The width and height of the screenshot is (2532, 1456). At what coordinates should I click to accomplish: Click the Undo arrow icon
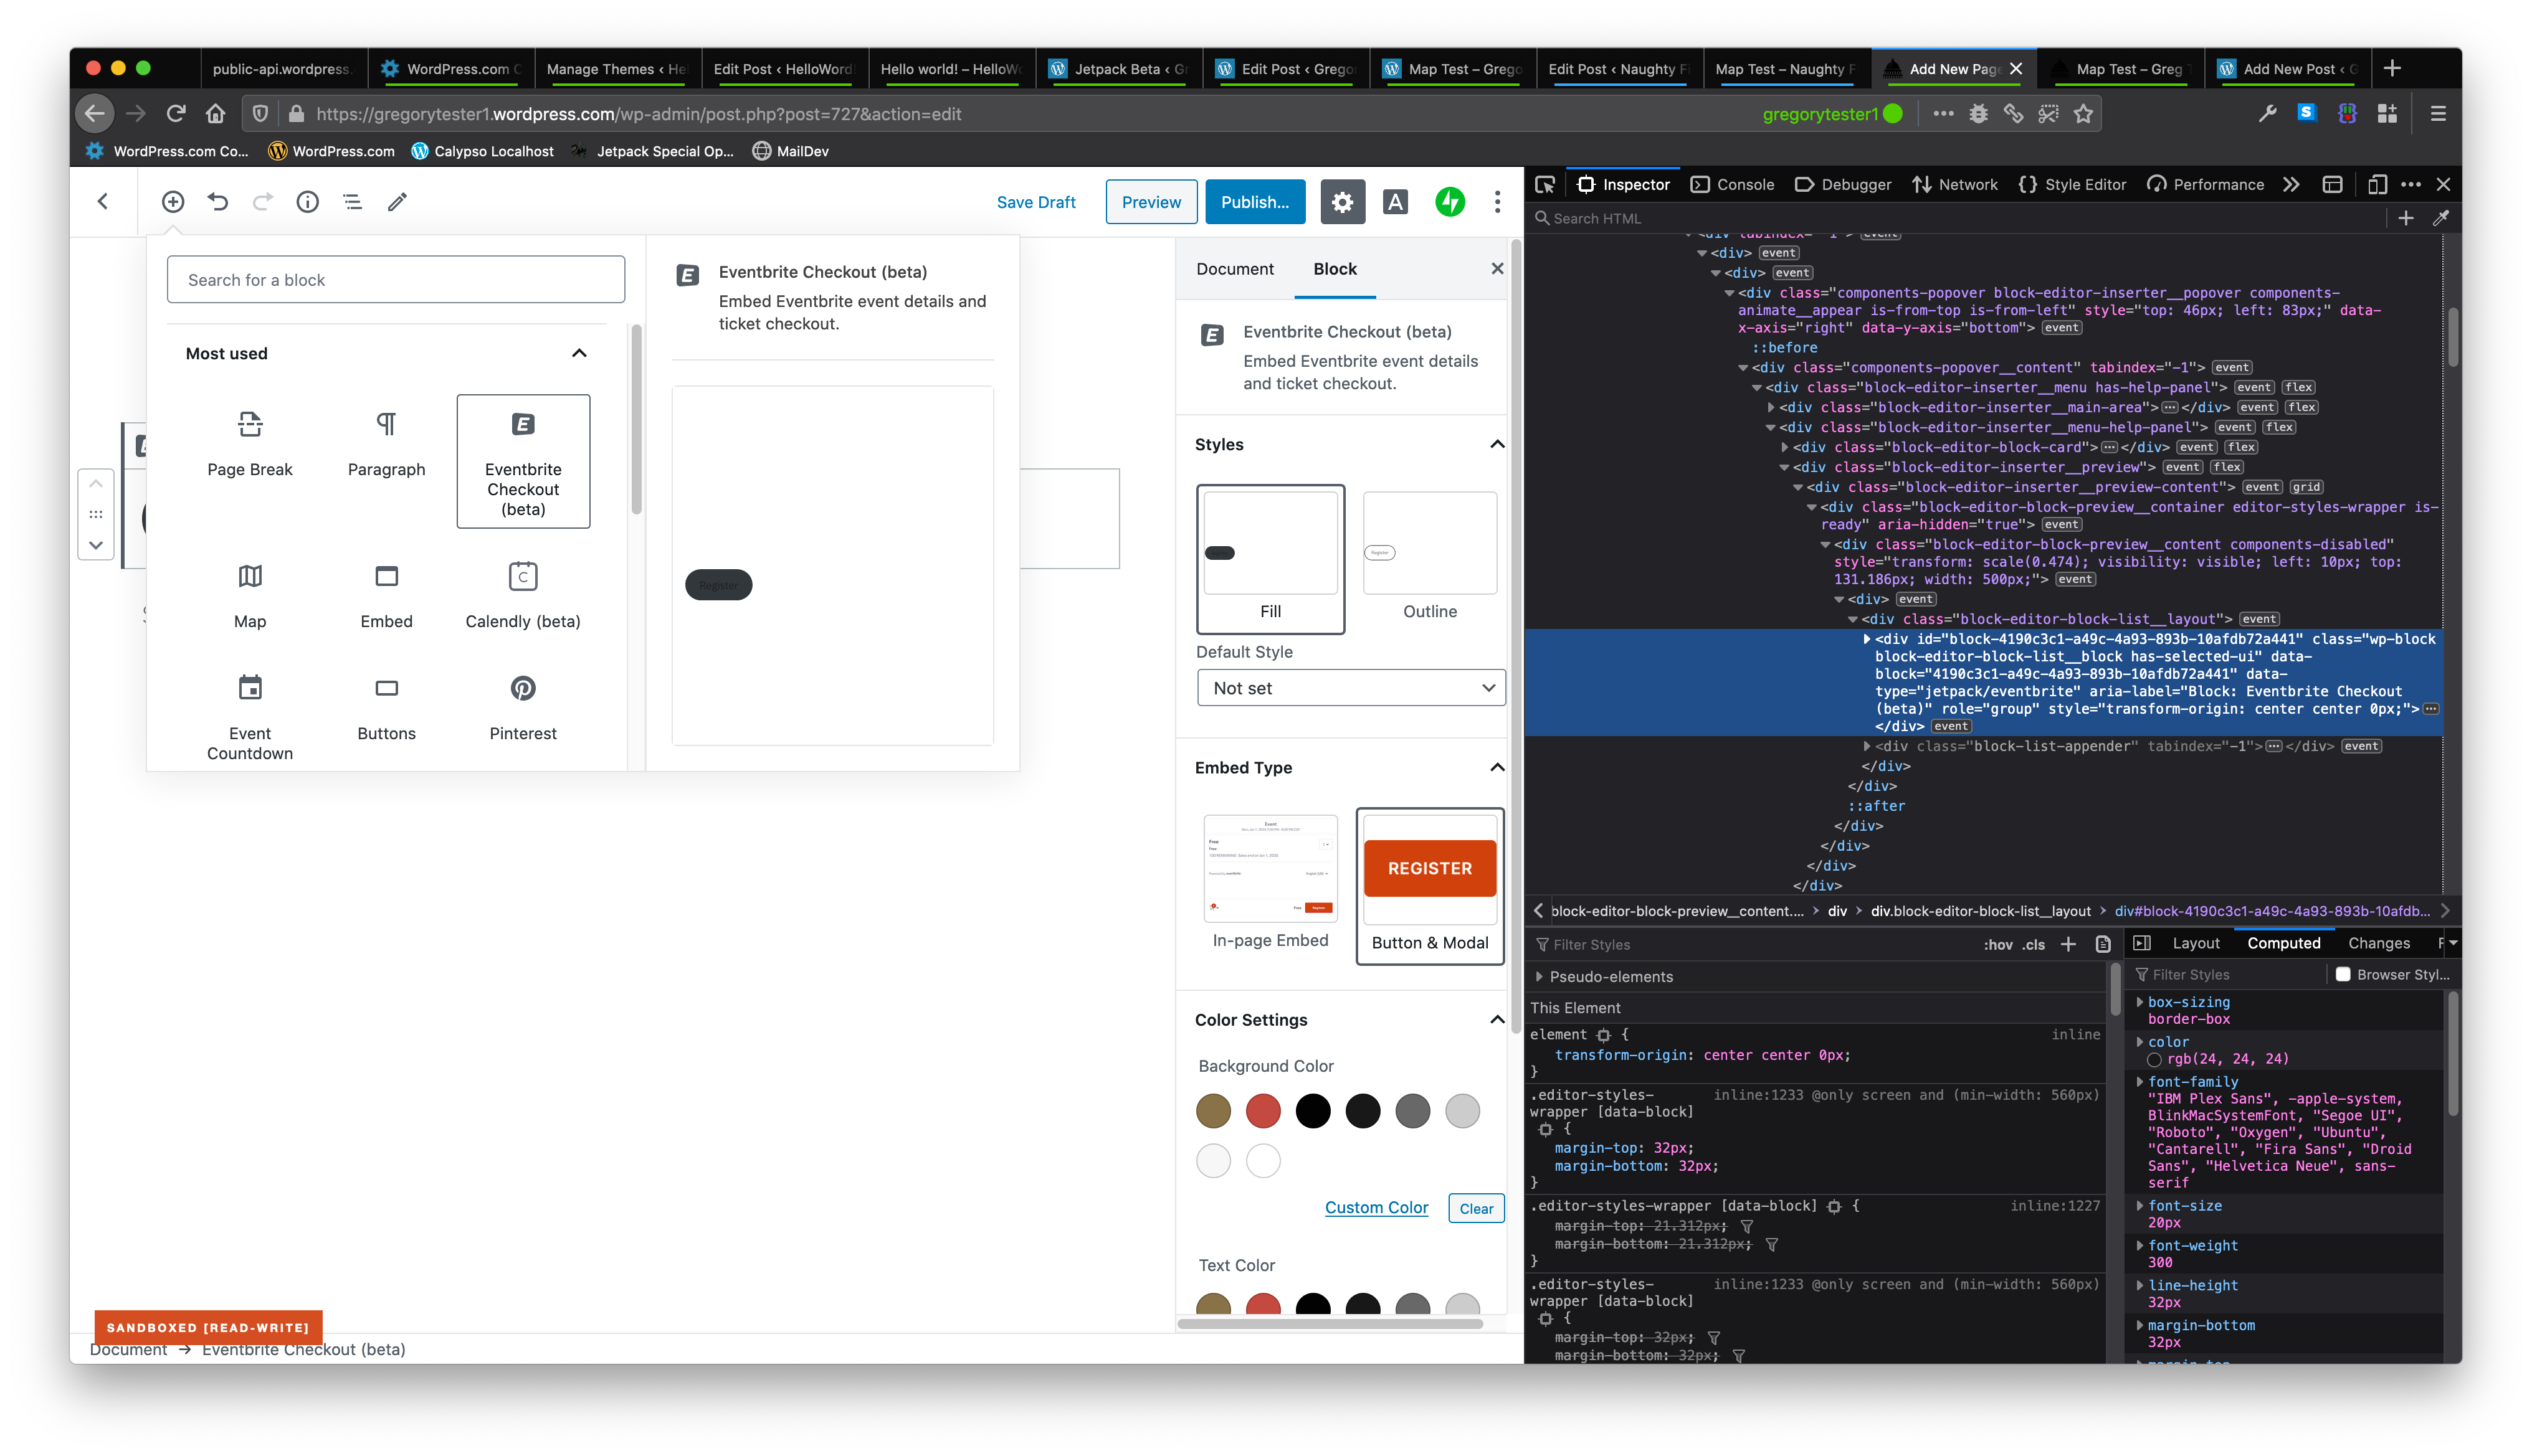217,202
